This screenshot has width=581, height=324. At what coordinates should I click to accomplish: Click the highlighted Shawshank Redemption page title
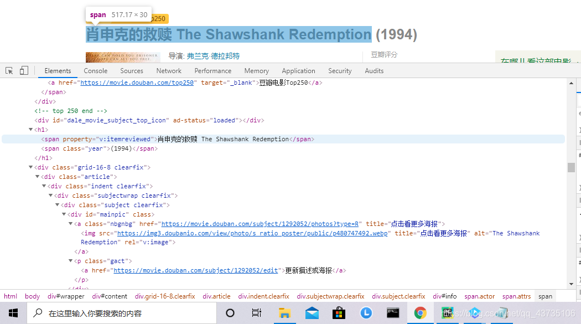(x=229, y=34)
